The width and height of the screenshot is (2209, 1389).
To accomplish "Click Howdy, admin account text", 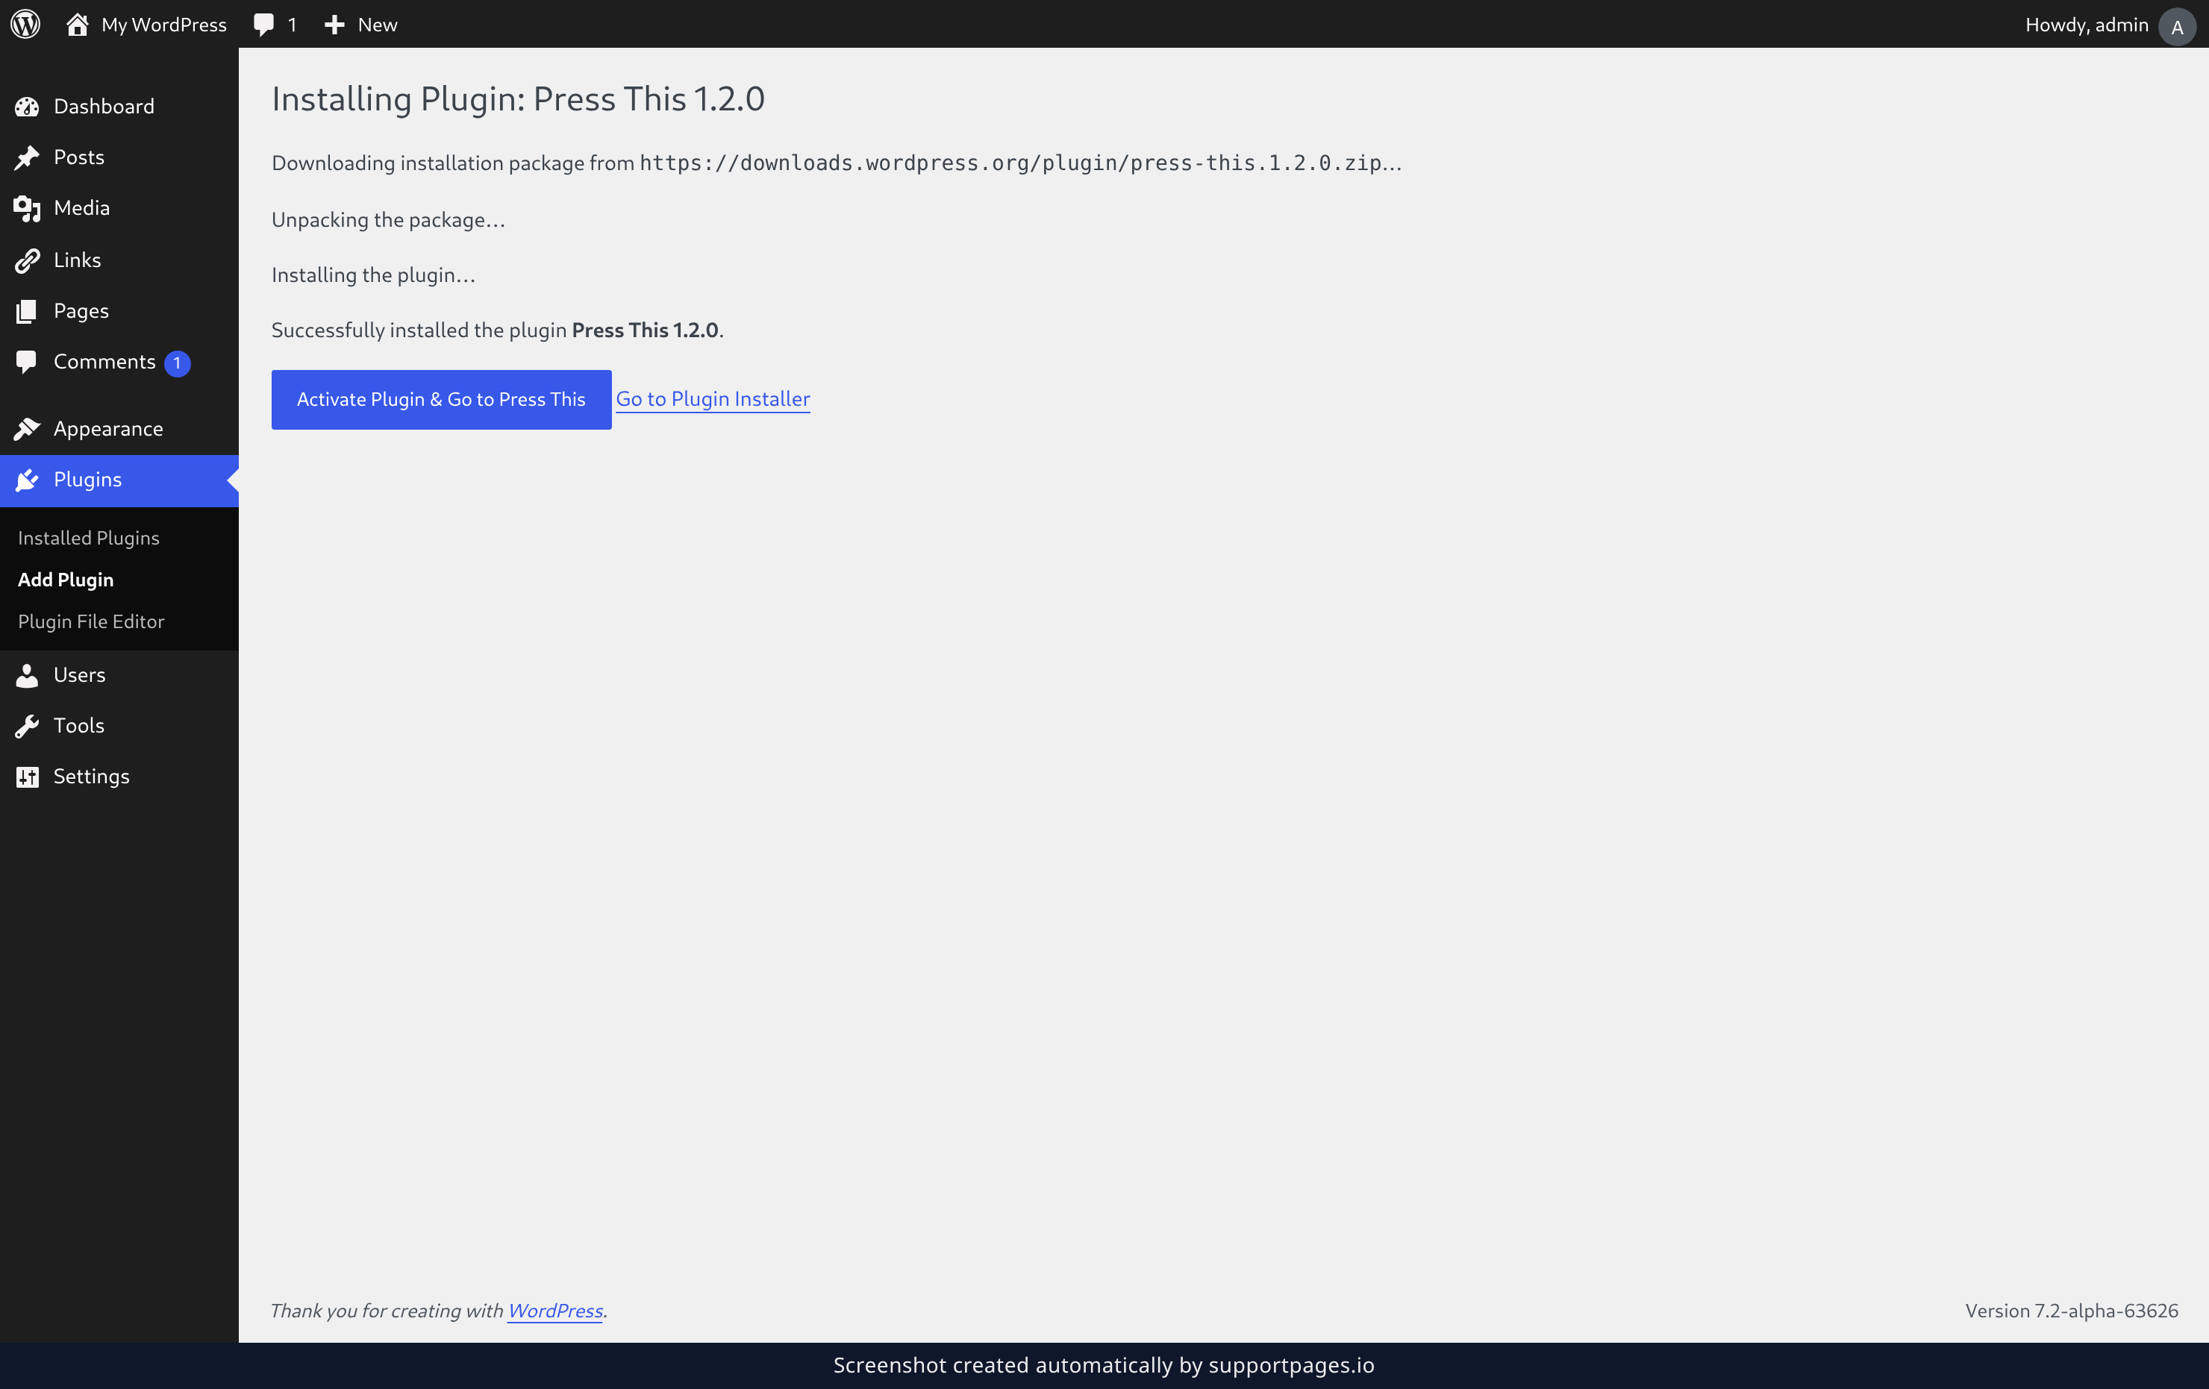I will [2087, 25].
